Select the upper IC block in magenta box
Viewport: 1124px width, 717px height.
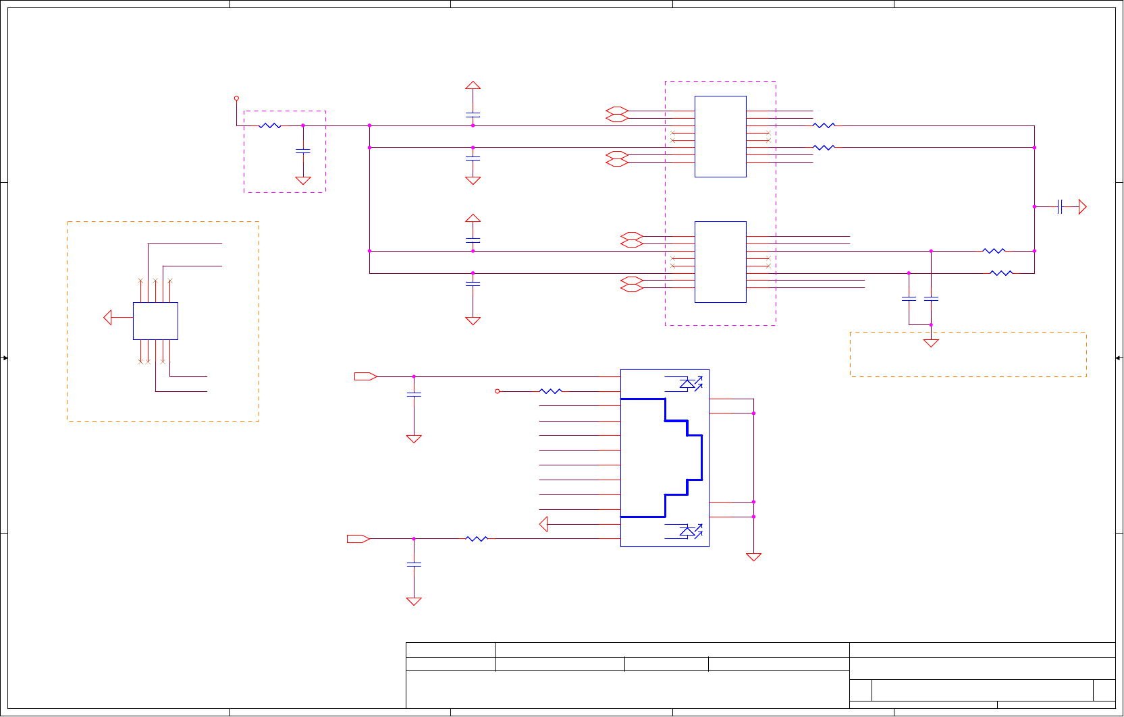point(720,136)
